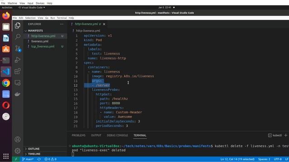Open errors and warnings count in status bar
This screenshot has height=162, width=289.
(x=50, y=159)
